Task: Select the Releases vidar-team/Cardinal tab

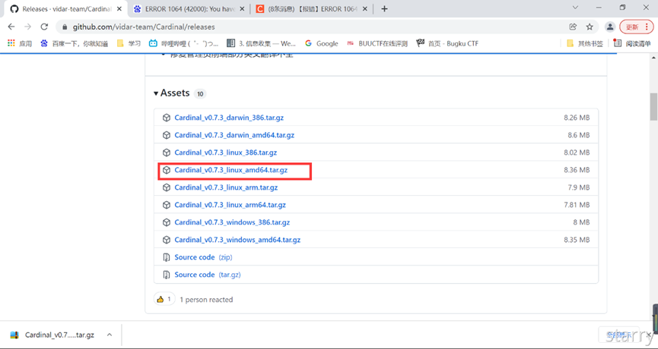Action: (x=62, y=9)
